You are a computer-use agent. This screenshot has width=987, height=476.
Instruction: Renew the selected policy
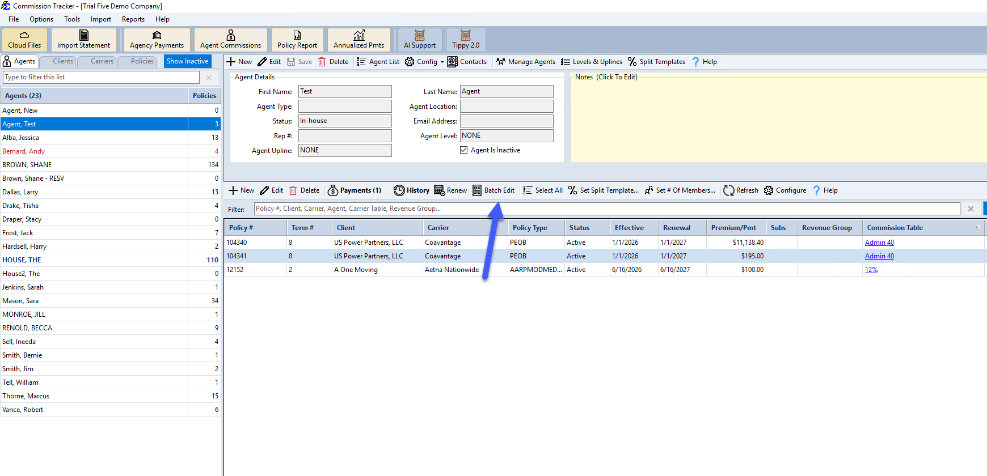[x=451, y=190]
